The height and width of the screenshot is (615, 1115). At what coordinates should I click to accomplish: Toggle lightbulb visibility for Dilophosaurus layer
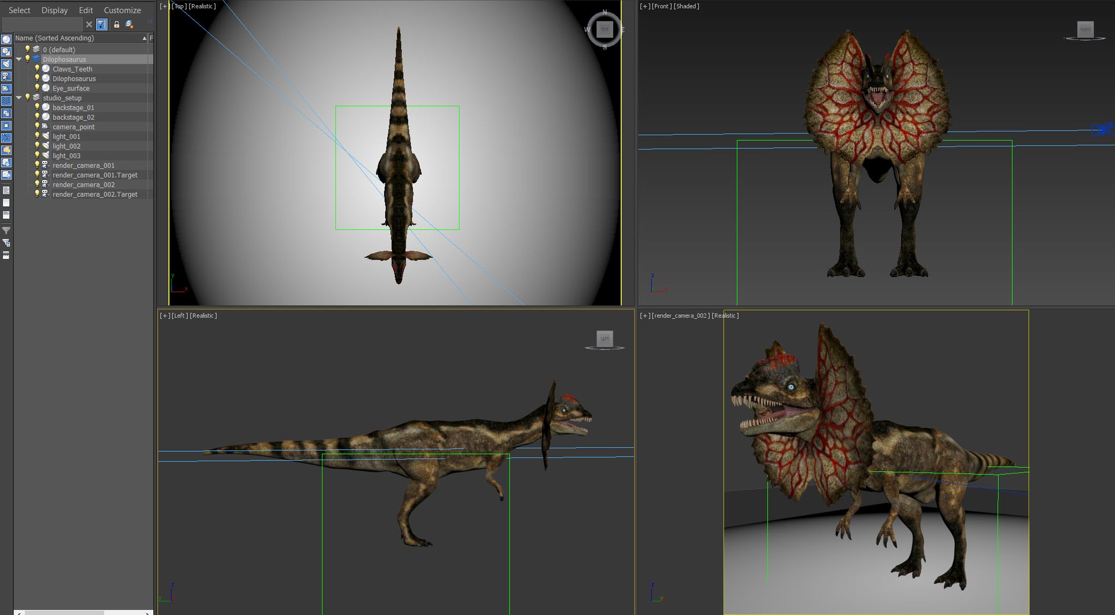click(27, 59)
